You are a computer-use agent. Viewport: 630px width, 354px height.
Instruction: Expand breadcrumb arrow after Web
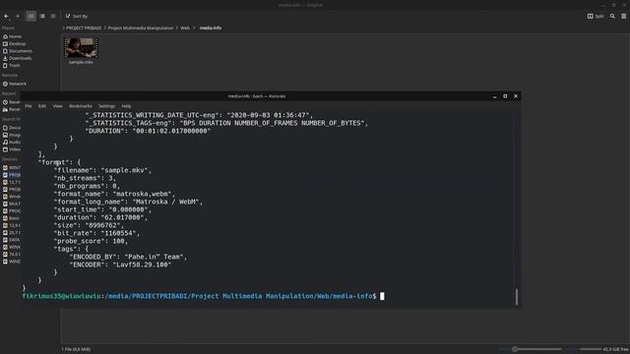pyautogui.click(x=194, y=28)
